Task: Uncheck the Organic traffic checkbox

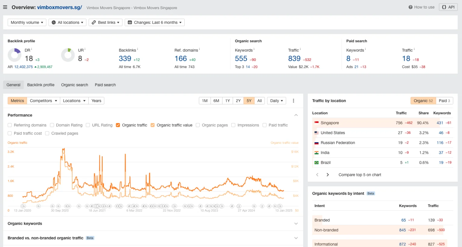Action: coord(118,125)
